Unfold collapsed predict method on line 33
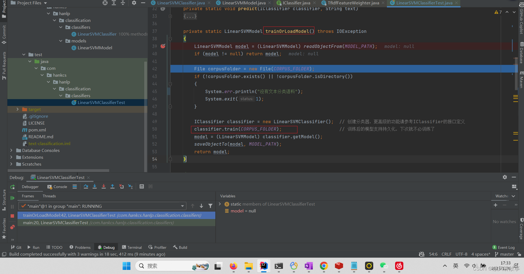Image resolution: width=524 pixels, height=274 pixels. 170,16
